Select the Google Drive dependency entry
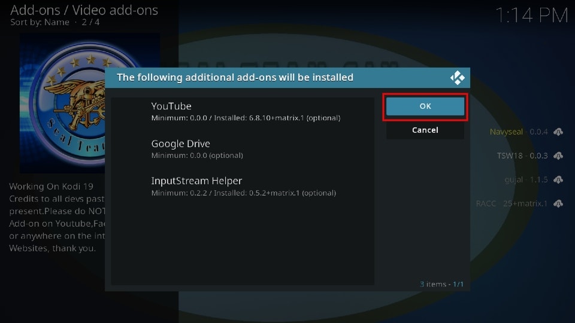Screen dimensions: 575x323 click(x=243, y=149)
